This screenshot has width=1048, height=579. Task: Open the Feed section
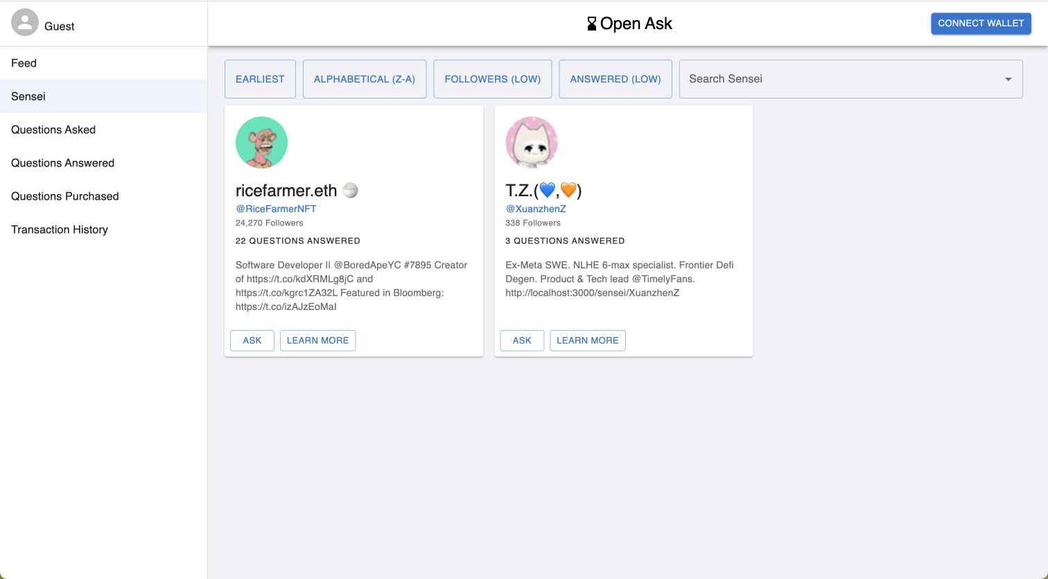[x=24, y=63]
